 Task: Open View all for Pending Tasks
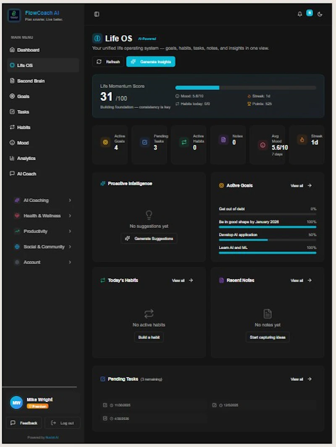301,379
